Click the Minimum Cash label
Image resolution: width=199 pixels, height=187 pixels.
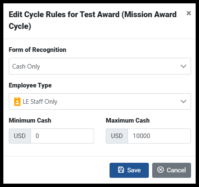[30, 120]
